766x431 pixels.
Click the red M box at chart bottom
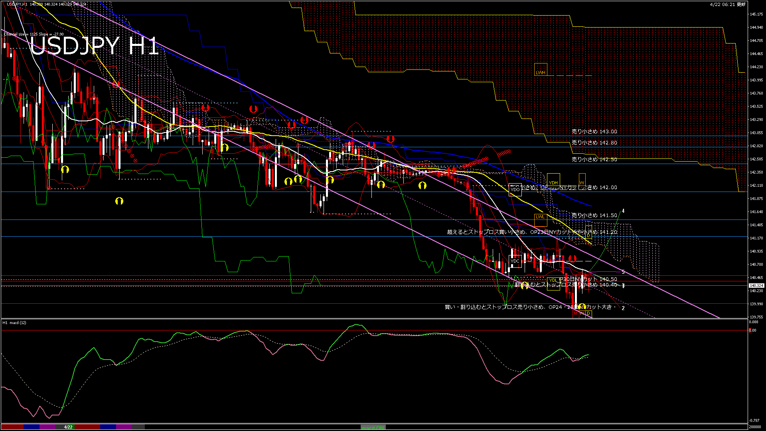(575, 314)
